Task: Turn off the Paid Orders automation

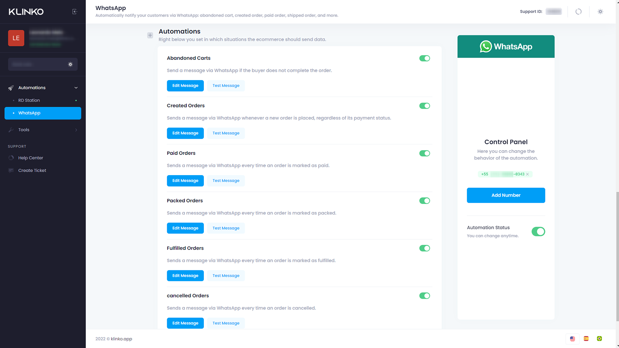Action: tap(424, 154)
